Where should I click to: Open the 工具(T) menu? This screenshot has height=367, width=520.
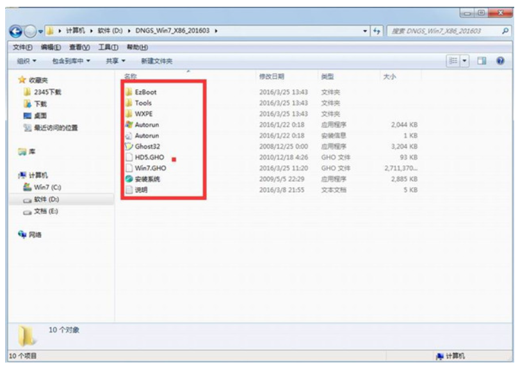(108, 47)
